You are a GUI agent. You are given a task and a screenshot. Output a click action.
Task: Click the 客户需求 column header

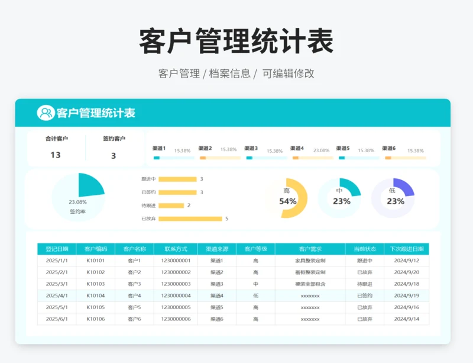point(310,249)
